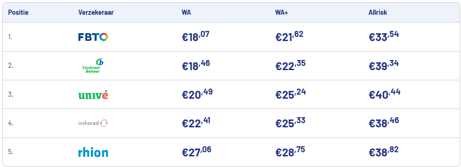The image size is (461, 167).
Task: Click position number 3 in table
Action: tap(11, 95)
